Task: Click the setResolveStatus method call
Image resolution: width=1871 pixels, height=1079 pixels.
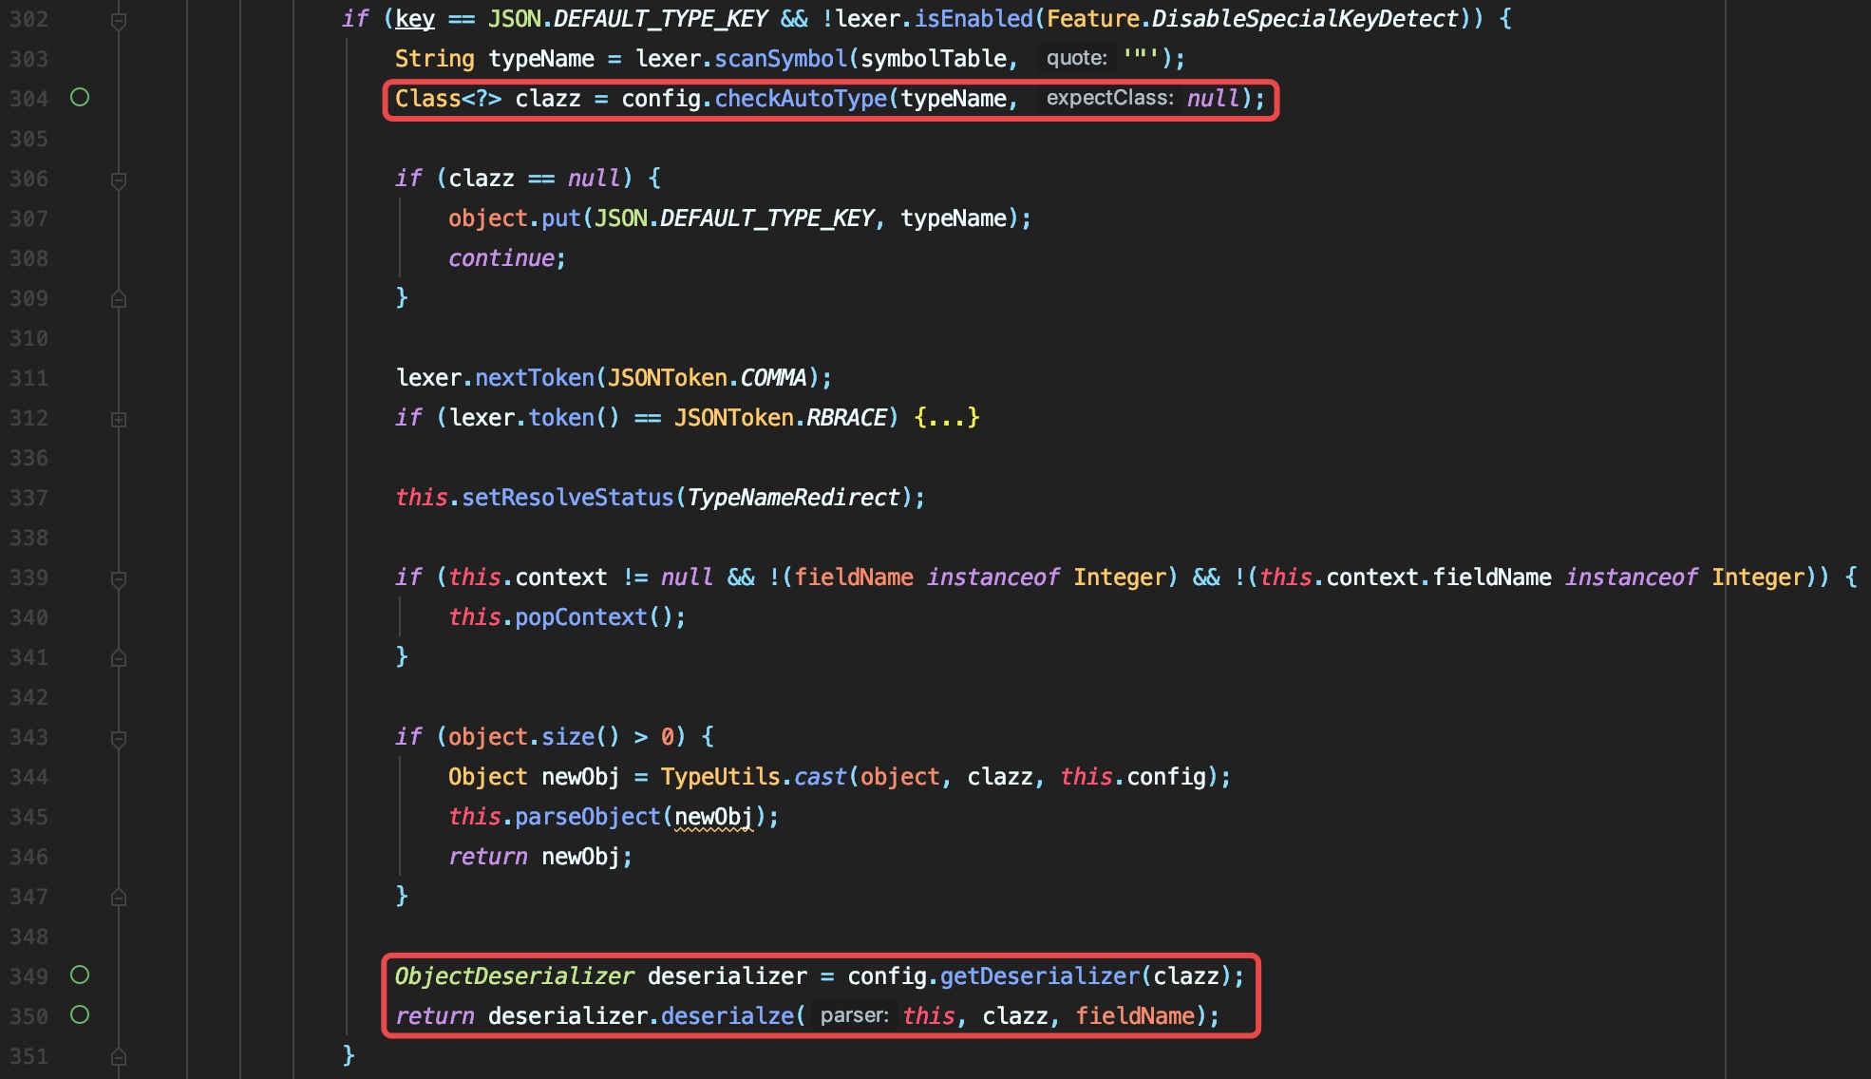Action: (x=568, y=498)
